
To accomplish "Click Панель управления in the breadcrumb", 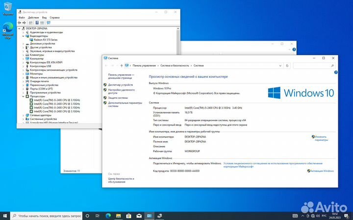I will [144, 66].
